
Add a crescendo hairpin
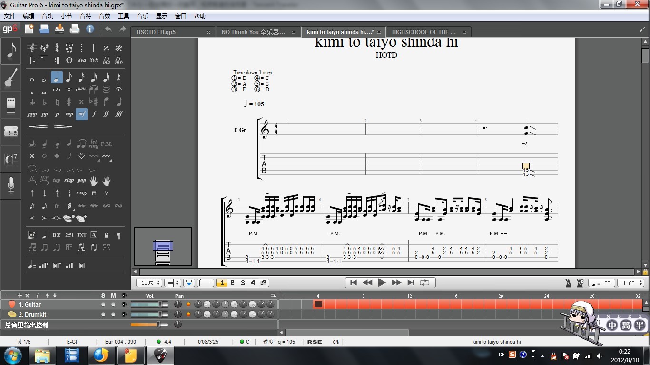click(x=39, y=126)
